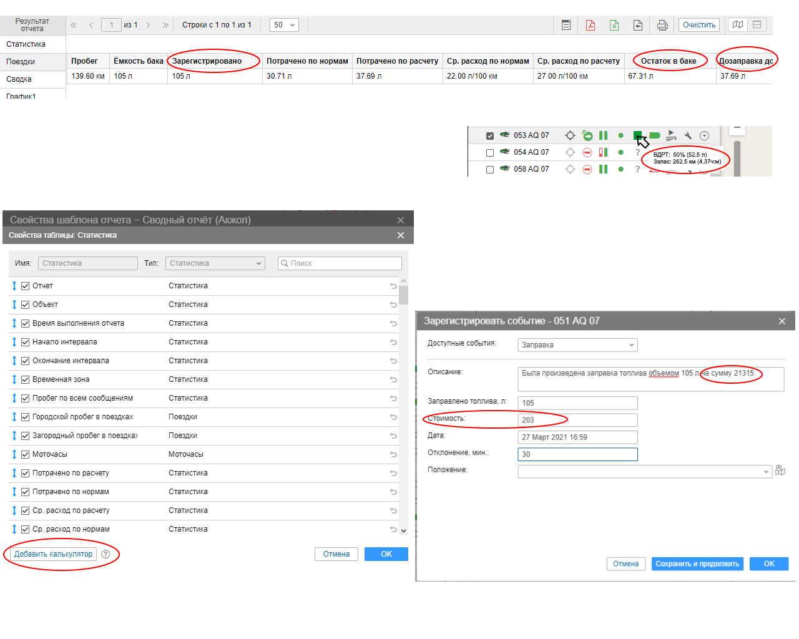Open the Сводка report tab

pos(19,79)
